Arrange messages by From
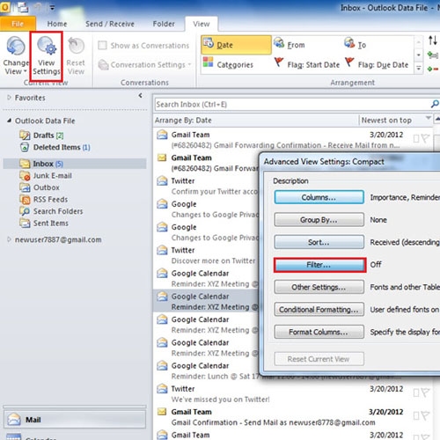The width and height of the screenshot is (440, 440). tap(290, 45)
